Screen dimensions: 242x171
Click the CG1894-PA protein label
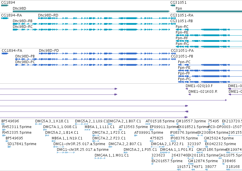point(12,51)
